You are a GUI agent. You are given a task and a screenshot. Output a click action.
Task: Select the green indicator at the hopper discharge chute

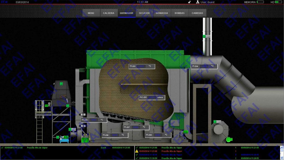68,106
